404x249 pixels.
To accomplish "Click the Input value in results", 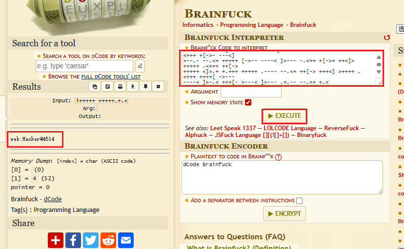I will pos(101,101).
